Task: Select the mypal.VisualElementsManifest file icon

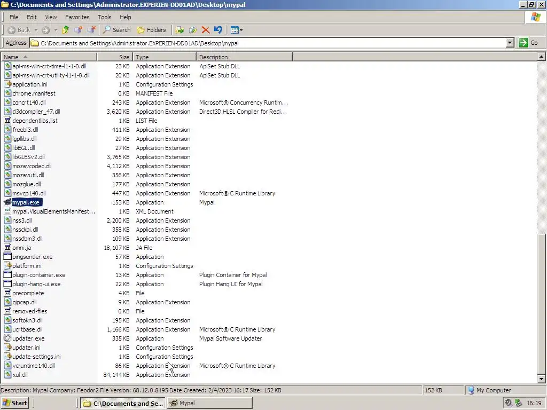Action: tap(7, 211)
